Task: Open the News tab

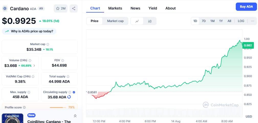Action: [136, 8]
